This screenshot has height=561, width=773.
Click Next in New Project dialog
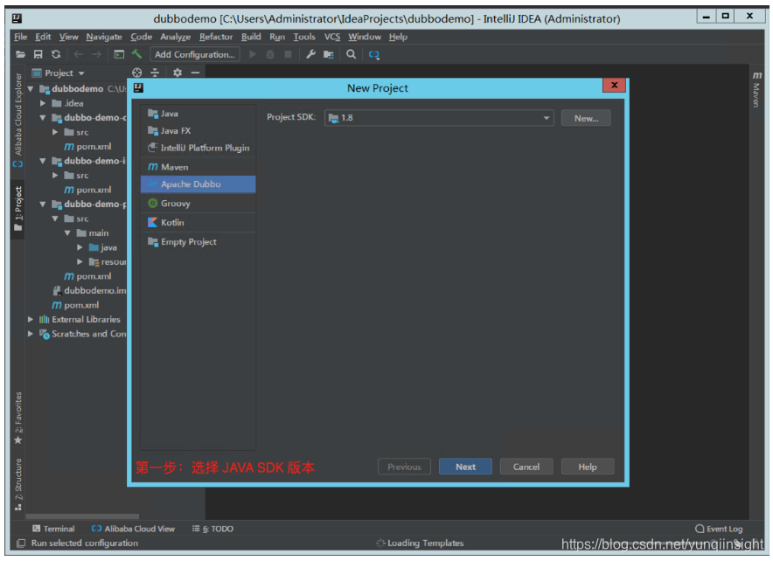465,467
